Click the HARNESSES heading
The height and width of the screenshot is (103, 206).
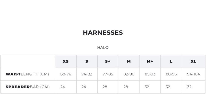point(103,33)
